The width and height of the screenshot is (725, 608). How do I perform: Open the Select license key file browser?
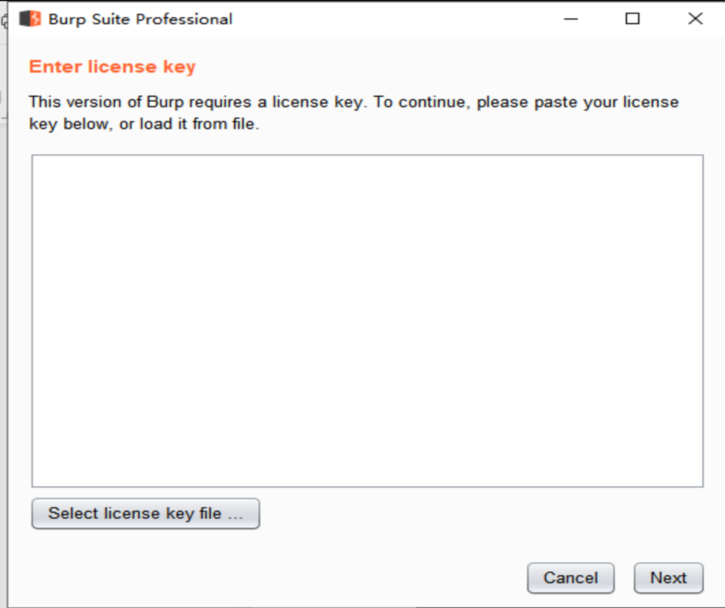145,513
